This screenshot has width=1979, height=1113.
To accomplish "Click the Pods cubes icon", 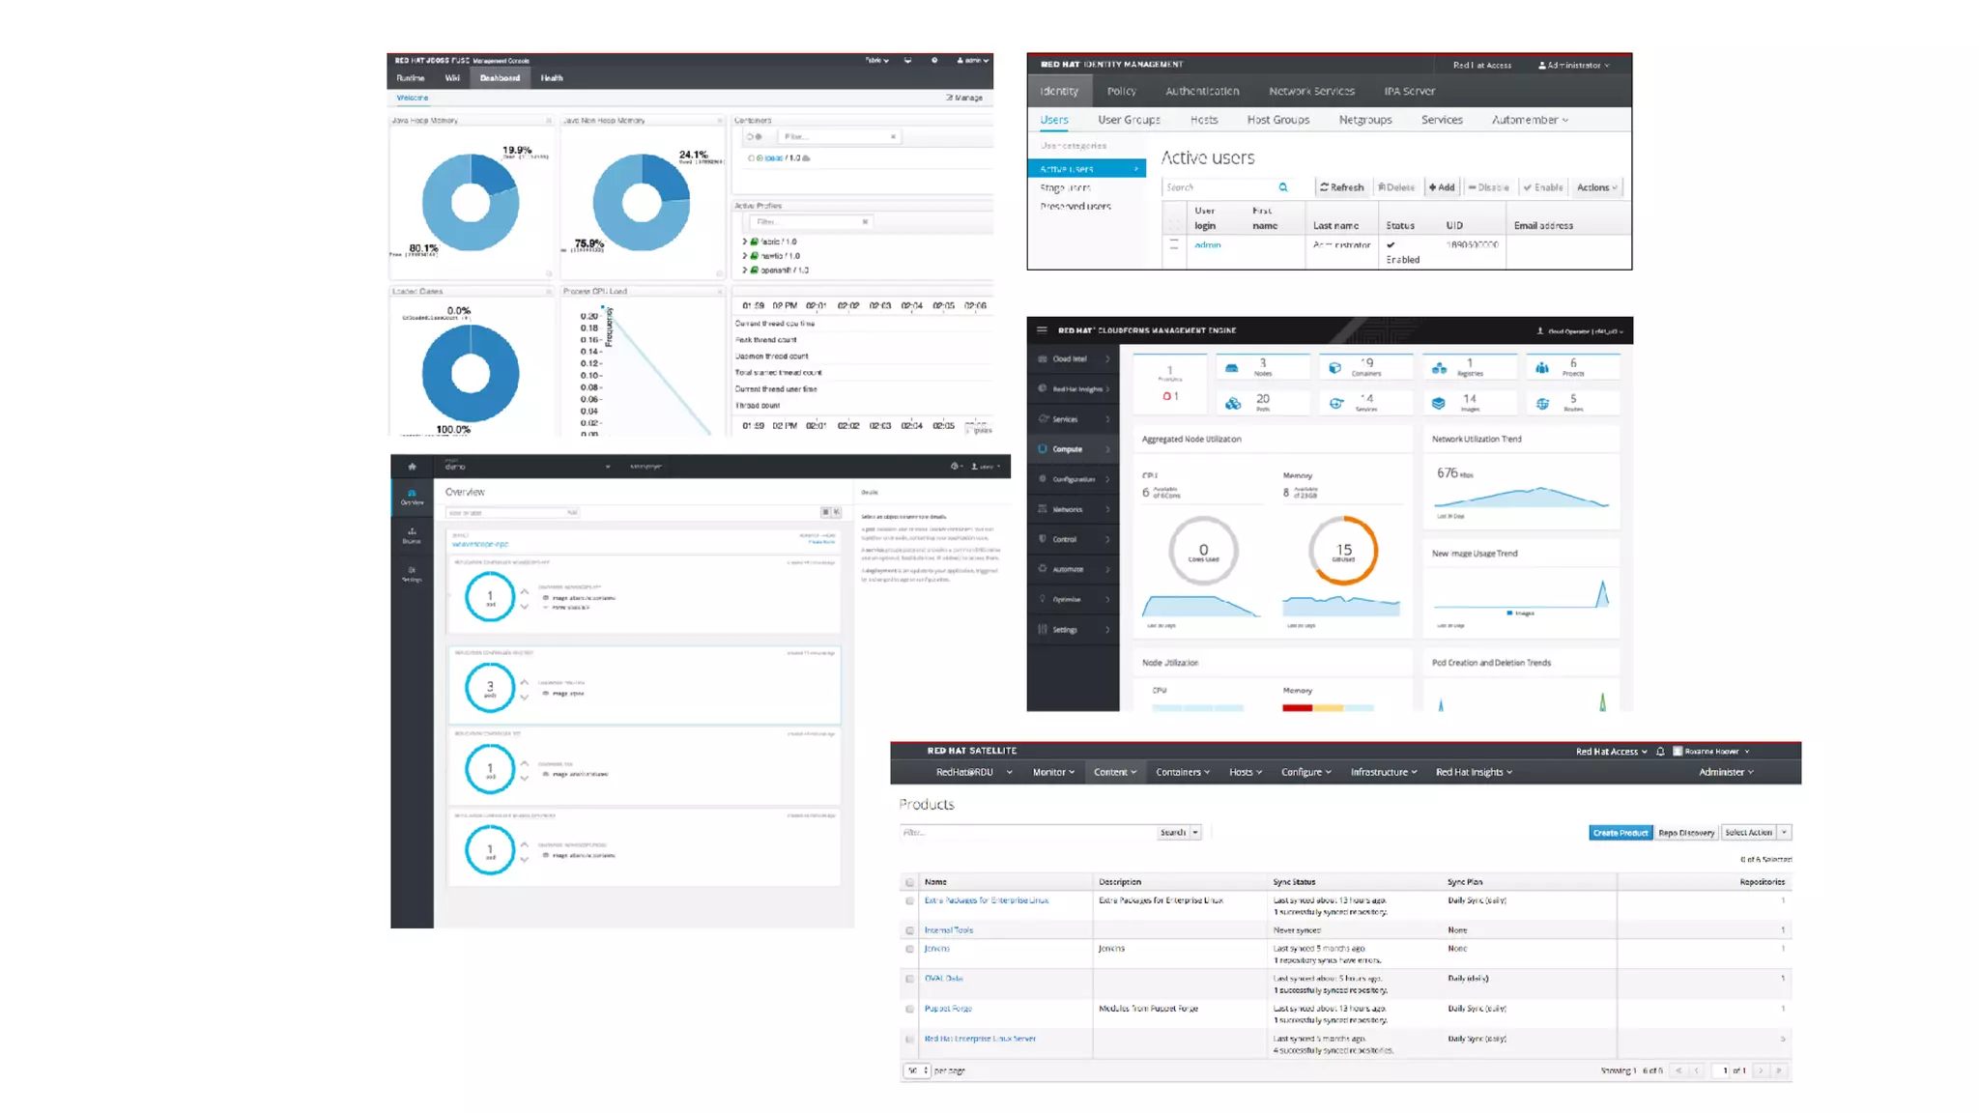I will [1233, 403].
